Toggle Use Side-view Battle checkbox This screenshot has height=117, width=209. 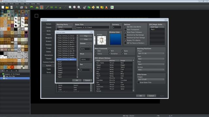pyautogui.click(x=125, y=27)
